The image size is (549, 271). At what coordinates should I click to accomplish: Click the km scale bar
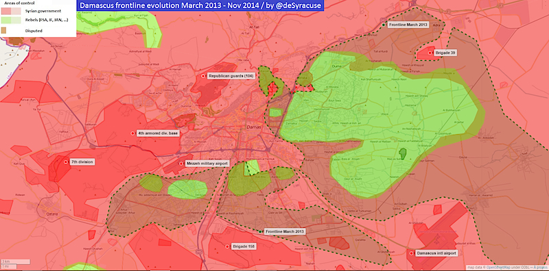tap(15, 261)
